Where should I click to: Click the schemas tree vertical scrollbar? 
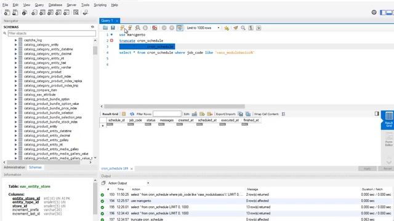point(95,50)
